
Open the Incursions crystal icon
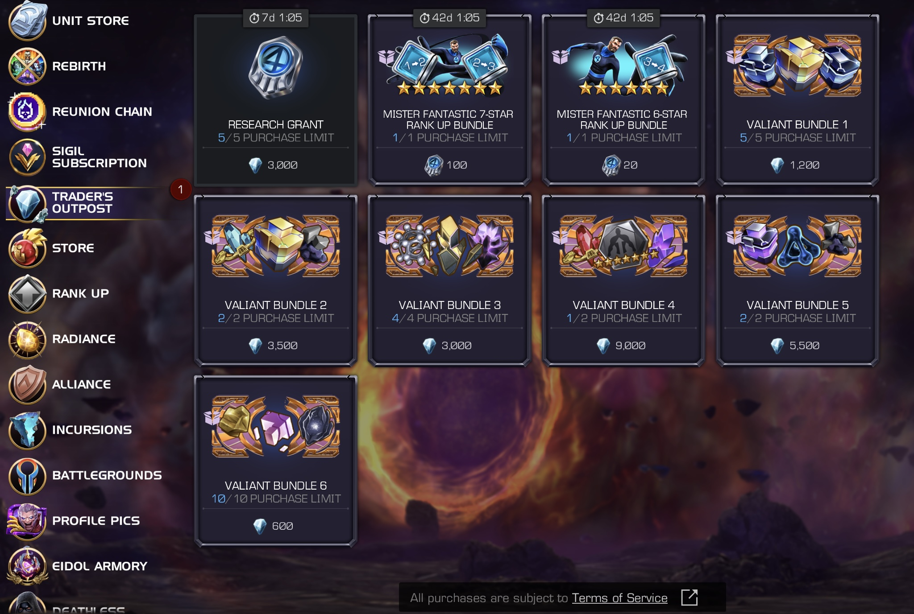27,430
